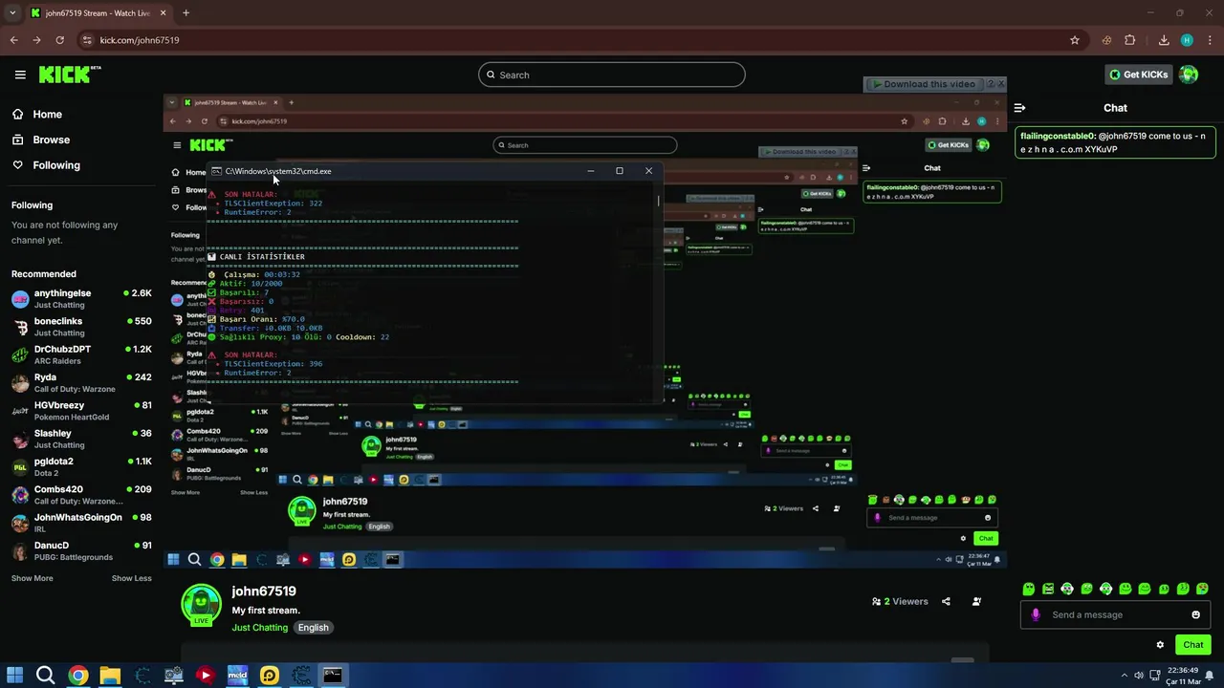The height and width of the screenshot is (688, 1224).
Task: Open File Explorer from taskbar
Action: pos(110,676)
